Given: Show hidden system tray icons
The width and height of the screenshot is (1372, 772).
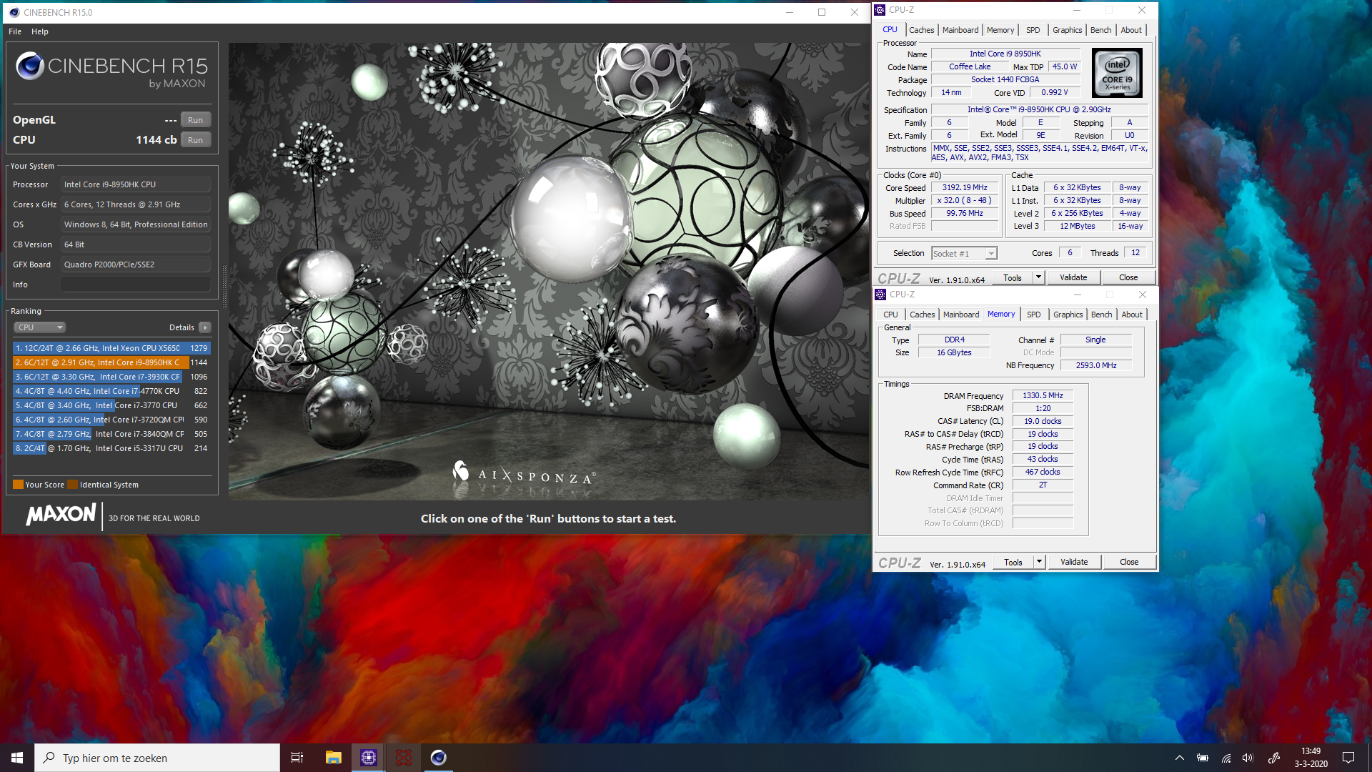Looking at the screenshot, I should point(1180,758).
